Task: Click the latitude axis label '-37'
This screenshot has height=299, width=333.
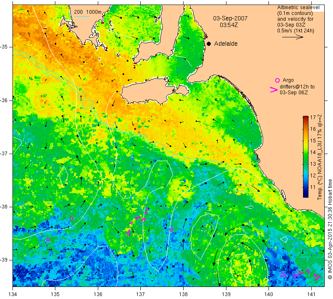Action: 4,153
